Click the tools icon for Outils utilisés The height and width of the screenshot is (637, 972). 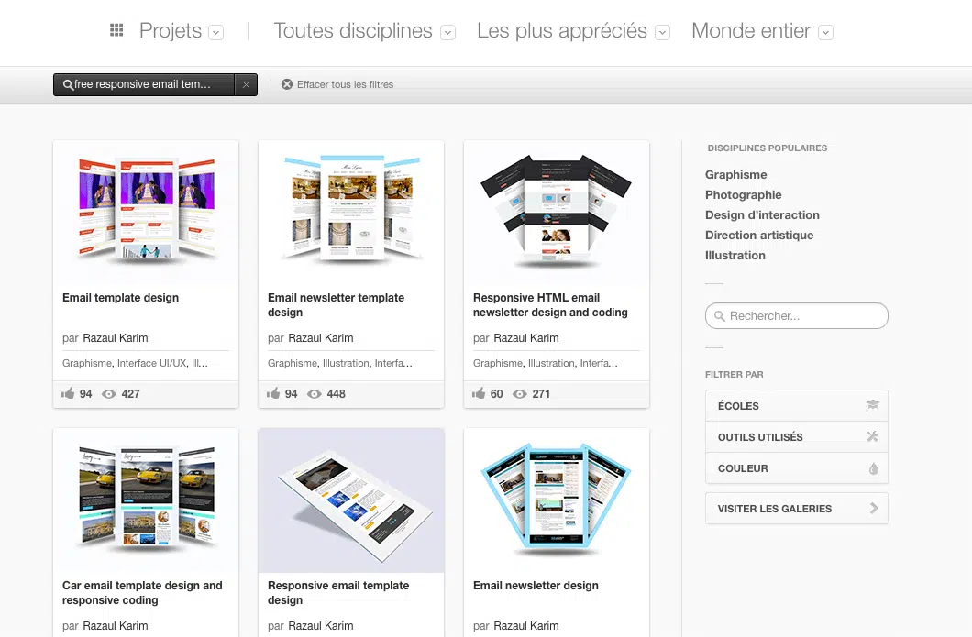(872, 437)
